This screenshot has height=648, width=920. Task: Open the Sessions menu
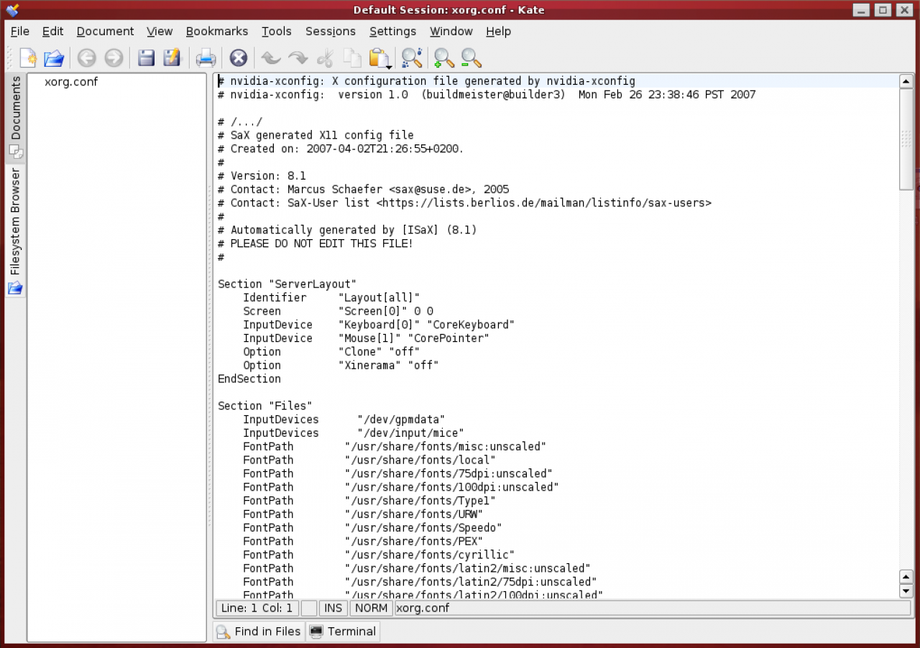coord(331,31)
